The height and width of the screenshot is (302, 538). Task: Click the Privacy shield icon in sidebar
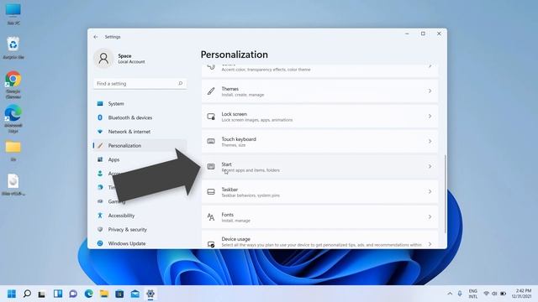[x=100, y=229]
